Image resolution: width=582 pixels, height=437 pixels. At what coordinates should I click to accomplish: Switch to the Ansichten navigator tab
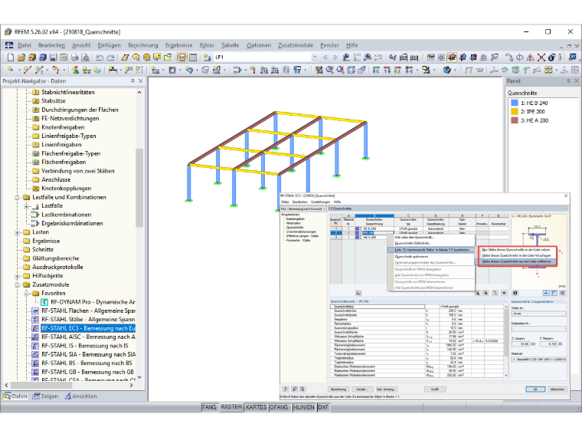pyautogui.click(x=81, y=396)
